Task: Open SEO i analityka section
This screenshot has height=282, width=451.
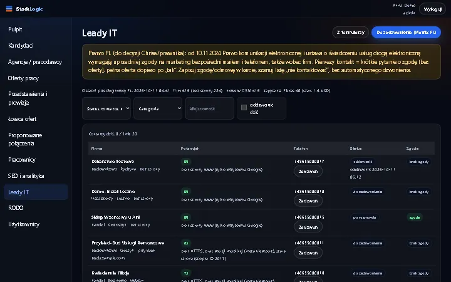Action: point(26,176)
